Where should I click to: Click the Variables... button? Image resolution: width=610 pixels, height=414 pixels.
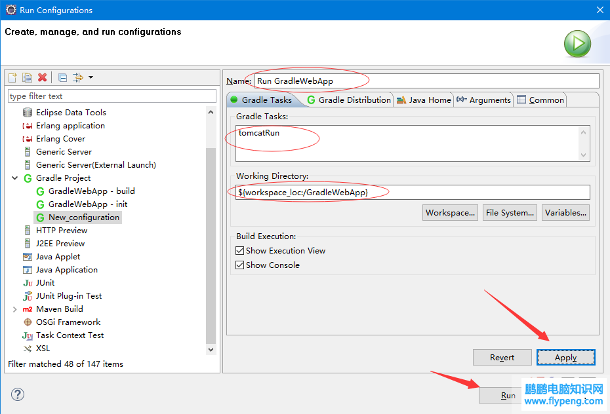[x=565, y=213]
